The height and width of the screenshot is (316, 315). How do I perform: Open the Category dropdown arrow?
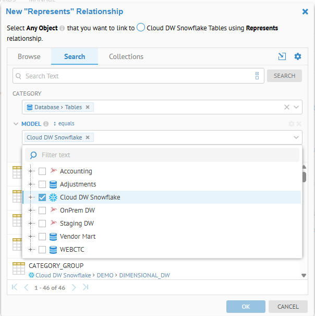296,107
